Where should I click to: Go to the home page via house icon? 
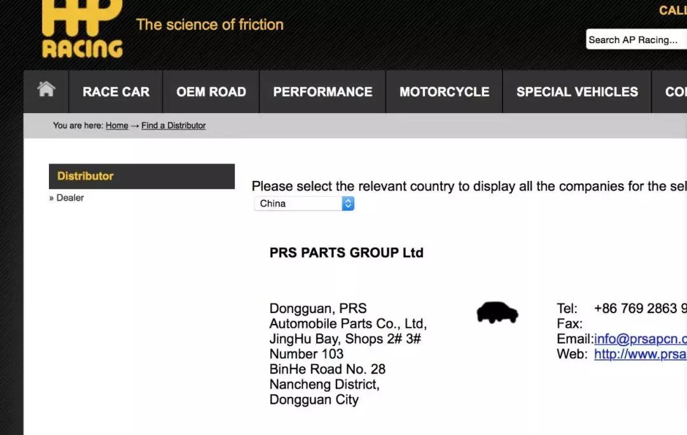click(x=46, y=90)
